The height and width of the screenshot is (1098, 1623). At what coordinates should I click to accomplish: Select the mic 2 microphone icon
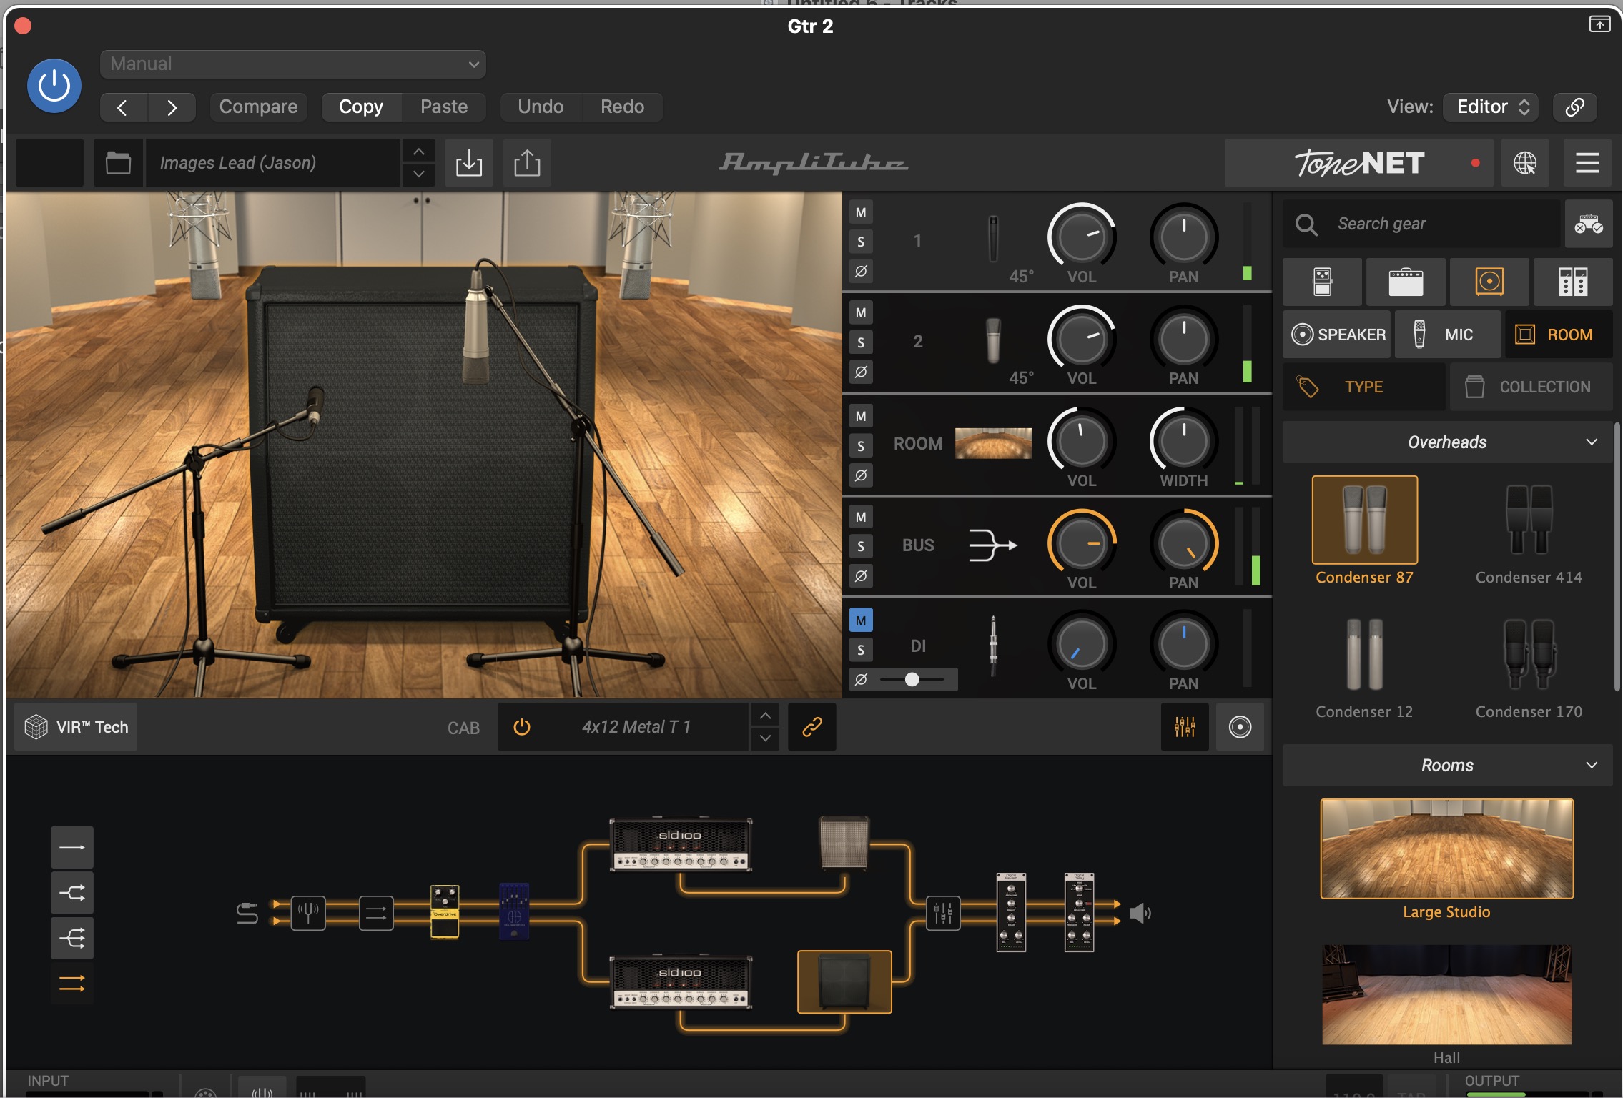(x=993, y=340)
